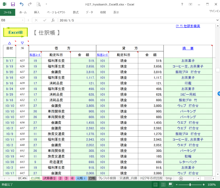The width and height of the screenshot is (220, 188).
Task: Click the Redo arrow icon
Action: [30, 4]
